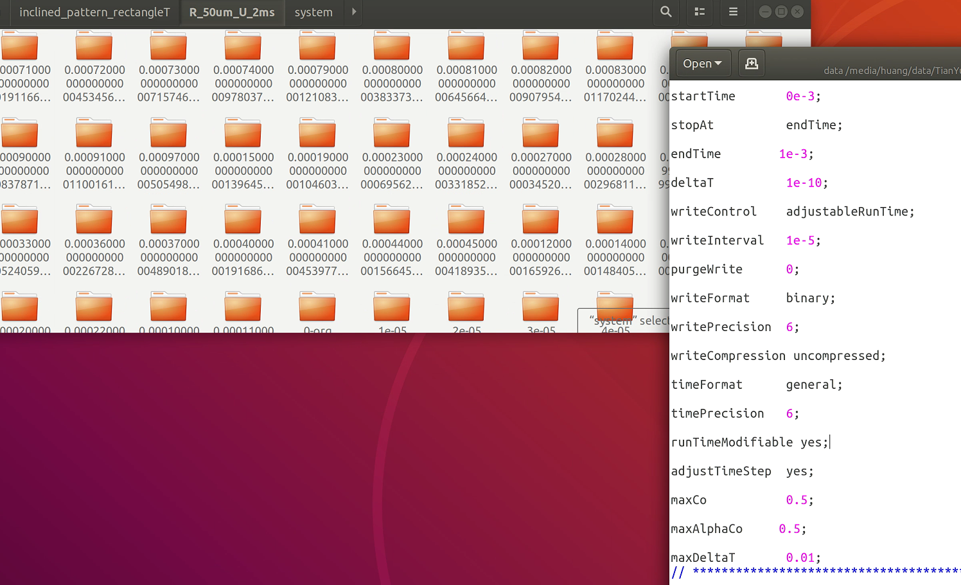Viewport: 961px width, 585px height.
Task: Click the endTime value 1e-3
Action: pos(793,154)
